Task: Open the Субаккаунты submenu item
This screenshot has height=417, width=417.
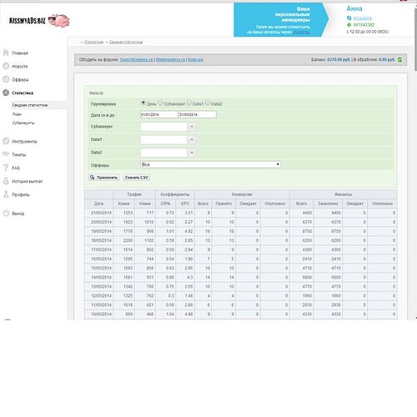Action: (23, 123)
